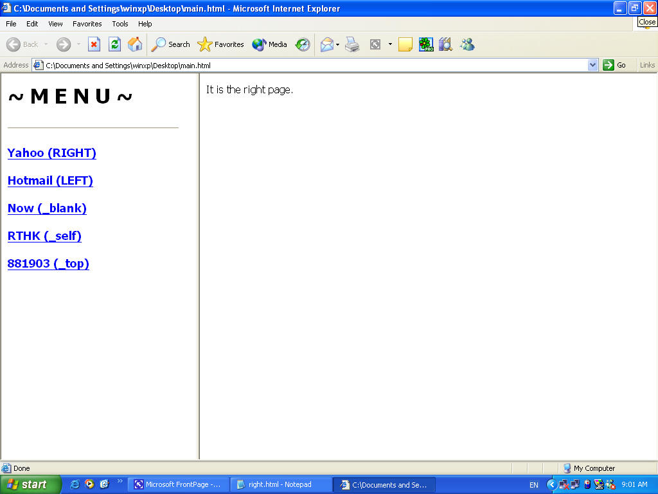Open the Now (_blank) link

point(47,208)
